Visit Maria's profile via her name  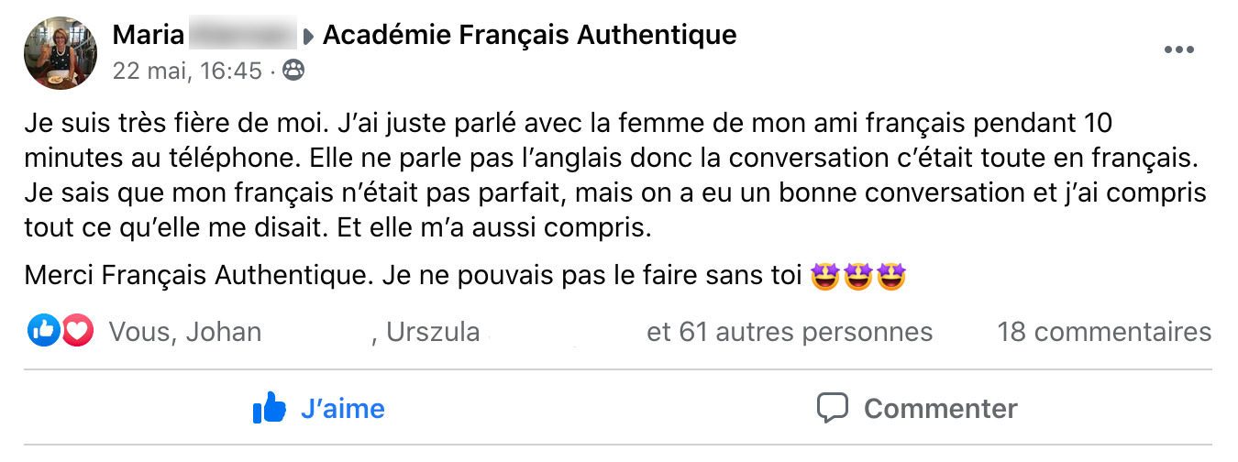click(149, 36)
